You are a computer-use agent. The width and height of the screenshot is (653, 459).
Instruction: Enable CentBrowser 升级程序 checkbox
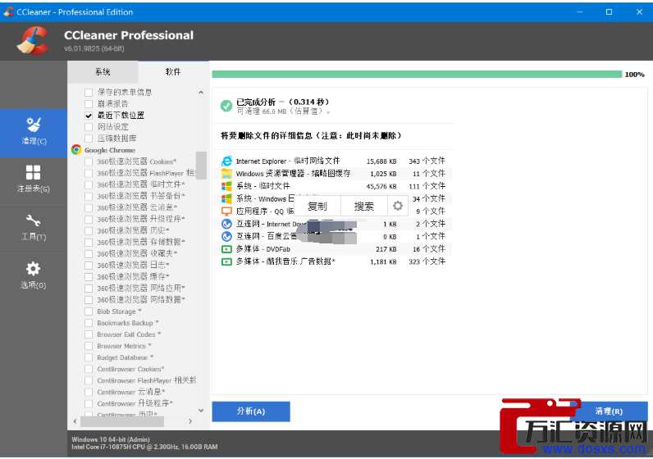pos(89,403)
